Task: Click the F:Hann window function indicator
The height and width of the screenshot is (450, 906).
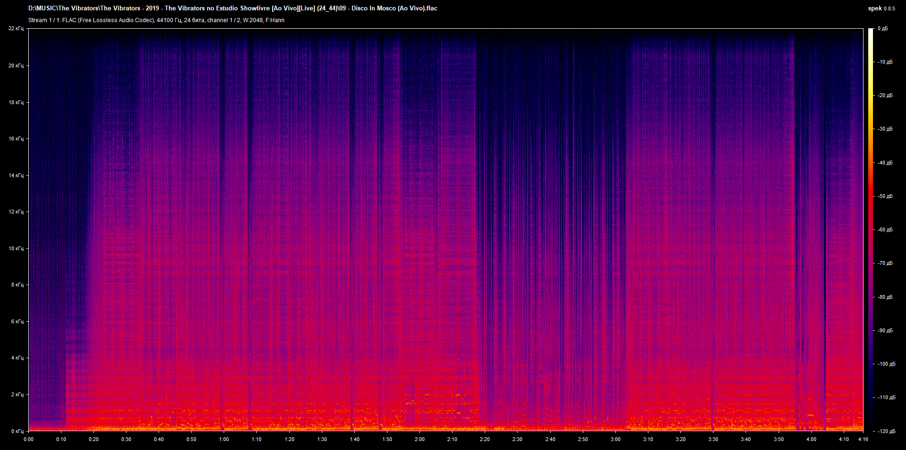Action: pyautogui.click(x=276, y=20)
